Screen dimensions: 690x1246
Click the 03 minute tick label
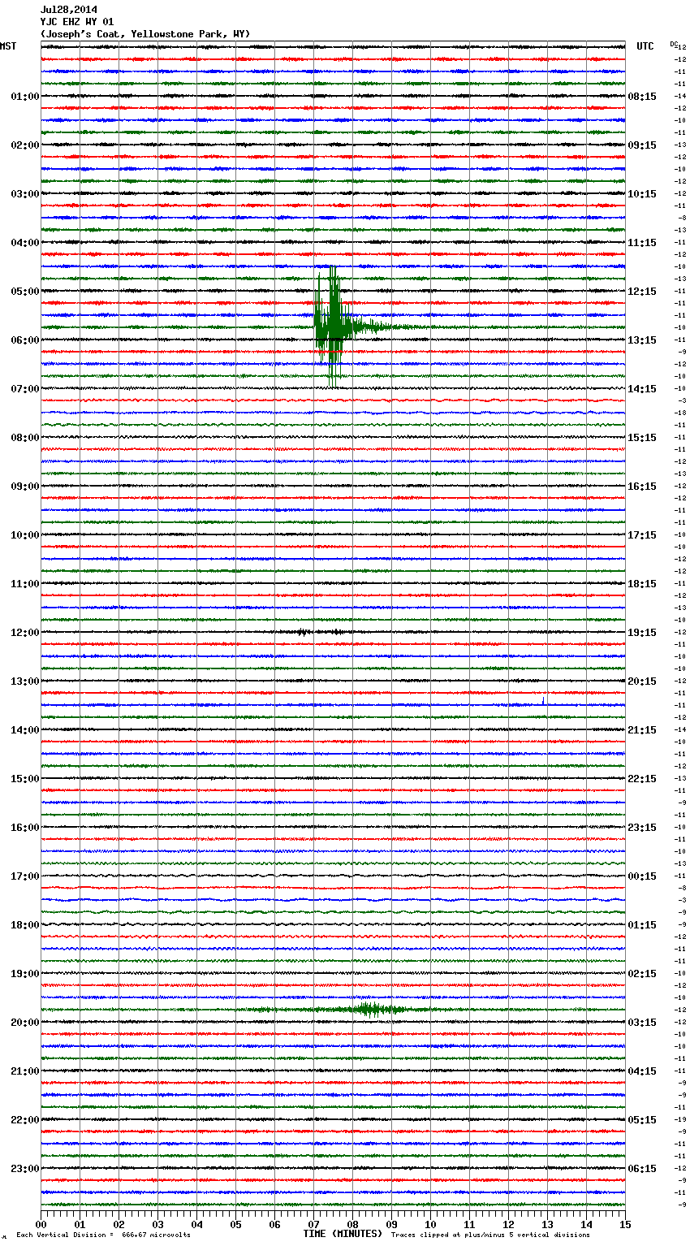click(x=157, y=1224)
